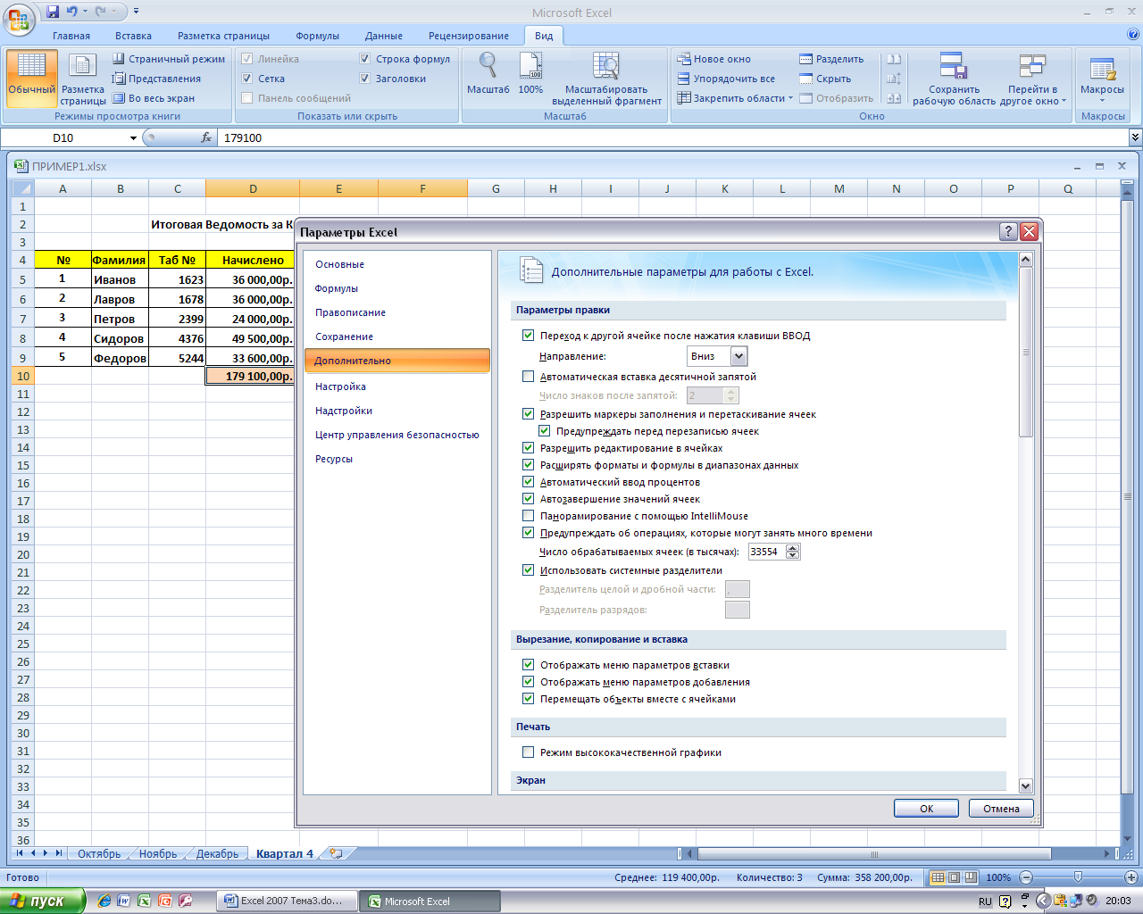Viewport: 1143px width, 914px height.
Task: Open the Name Box dropdown arrow
Action: (133, 138)
